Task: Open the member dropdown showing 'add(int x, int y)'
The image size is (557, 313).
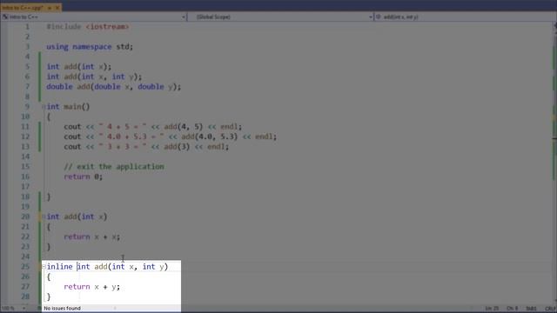Action: pos(465,17)
